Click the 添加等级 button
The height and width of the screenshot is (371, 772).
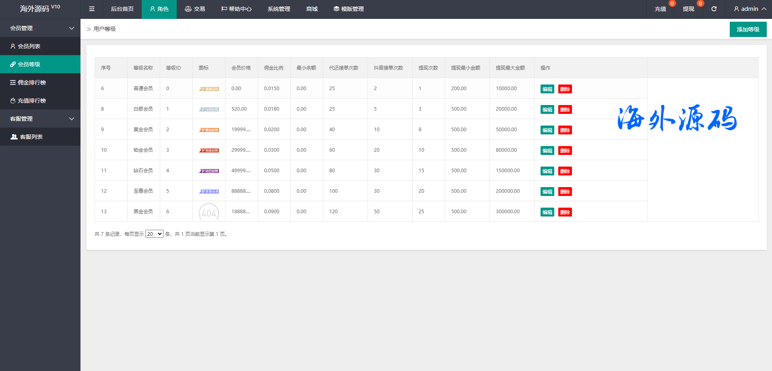pos(748,29)
